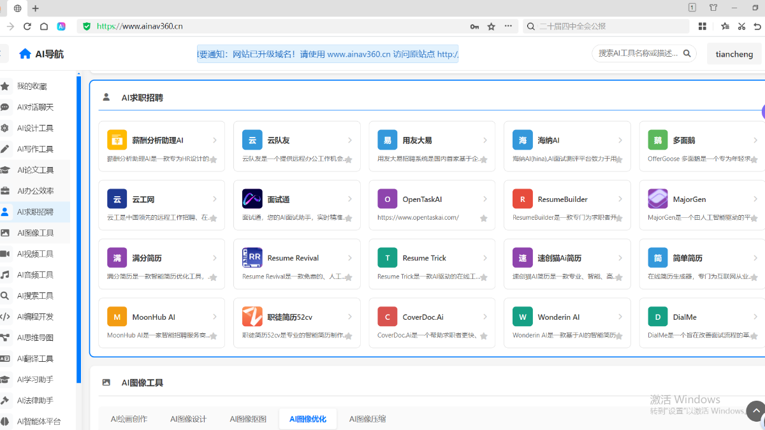Favorite 满分简历 using its star
Image resolution: width=765 pixels, height=430 pixels.
pos(214,277)
